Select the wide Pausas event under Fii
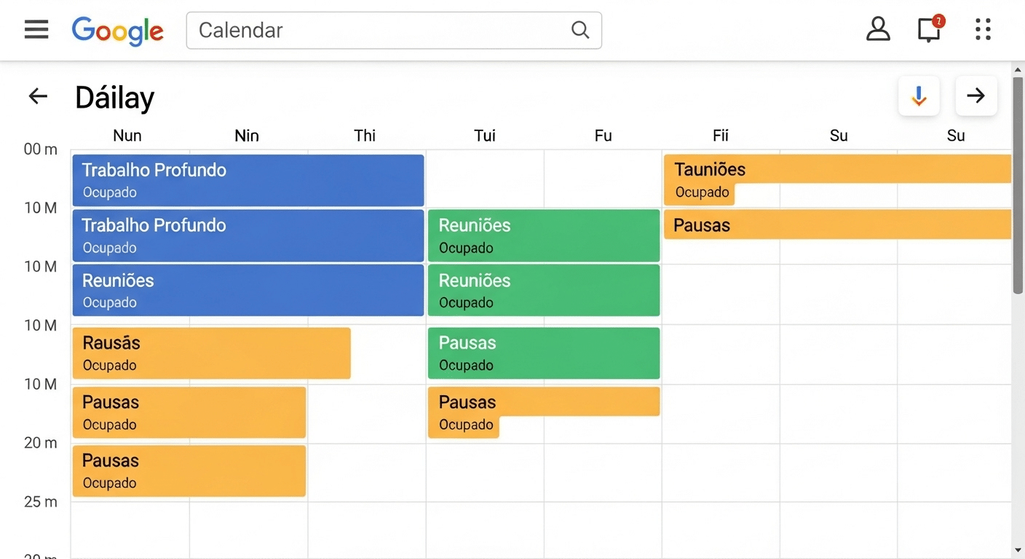1025x559 pixels. coord(837,225)
